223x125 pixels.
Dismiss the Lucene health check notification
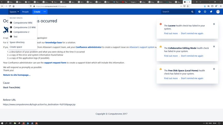pyautogui.click(x=214, y=24)
